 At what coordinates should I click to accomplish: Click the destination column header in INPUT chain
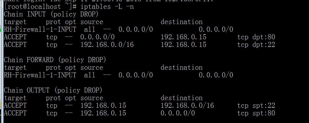182,22
